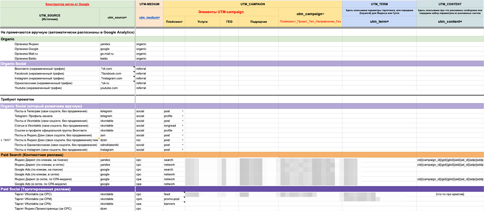Expand the profile dropdown in Telegram channel row
Image resolution: width=484 pixels, height=211 pixels.
pyautogui.click(x=182, y=116)
